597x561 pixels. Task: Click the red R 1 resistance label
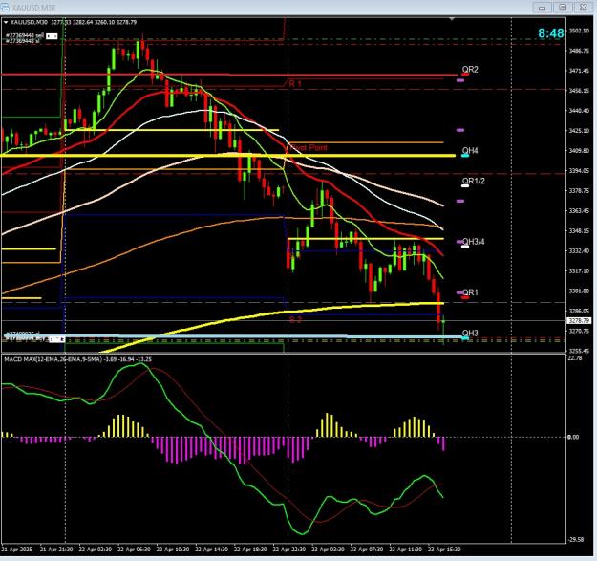[295, 83]
